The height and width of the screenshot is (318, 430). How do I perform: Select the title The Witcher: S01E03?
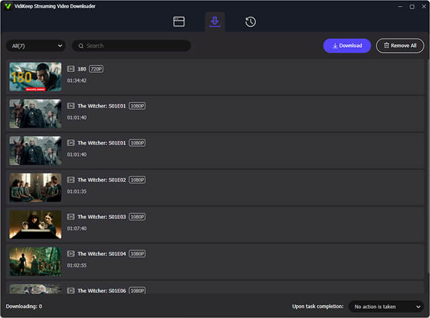[x=102, y=217]
